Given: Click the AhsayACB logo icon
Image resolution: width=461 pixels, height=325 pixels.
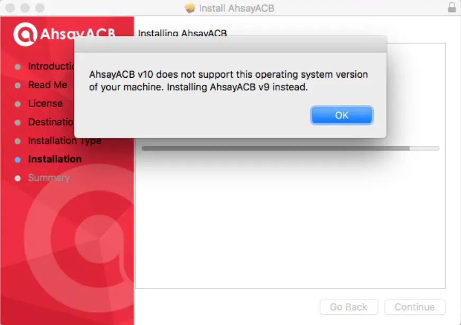Looking at the screenshot, I should (x=25, y=34).
